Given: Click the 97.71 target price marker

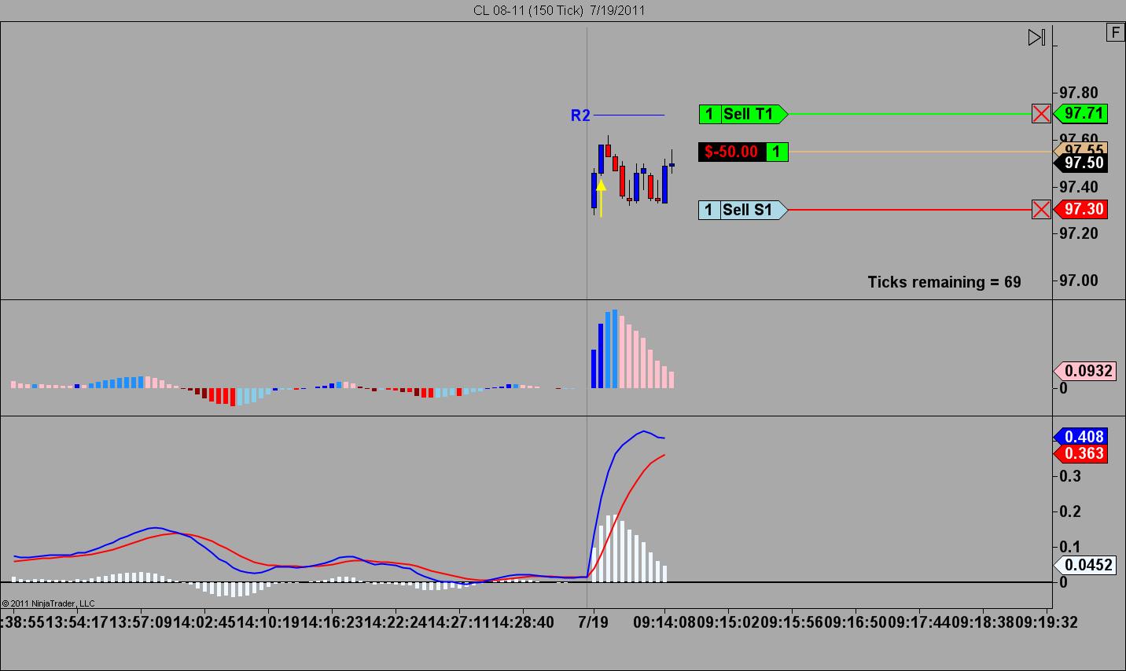Looking at the screenshot, I should [1081, 113].
